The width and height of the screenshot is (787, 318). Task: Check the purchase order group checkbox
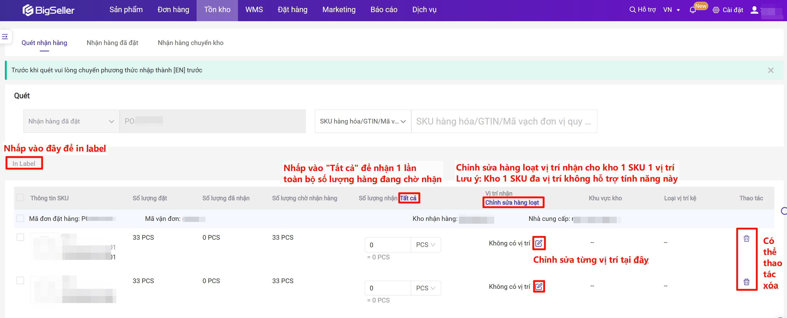click(x=20, y=218)
